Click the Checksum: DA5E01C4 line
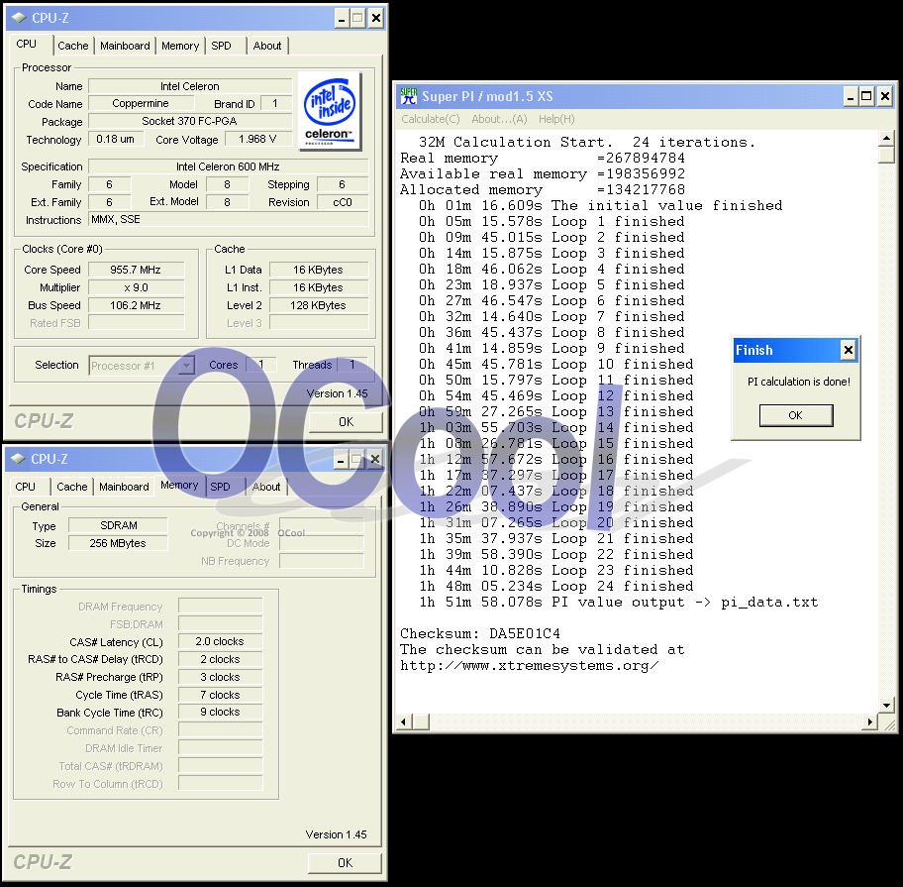Viewport: 903px width, 887px height. point(480,634)
